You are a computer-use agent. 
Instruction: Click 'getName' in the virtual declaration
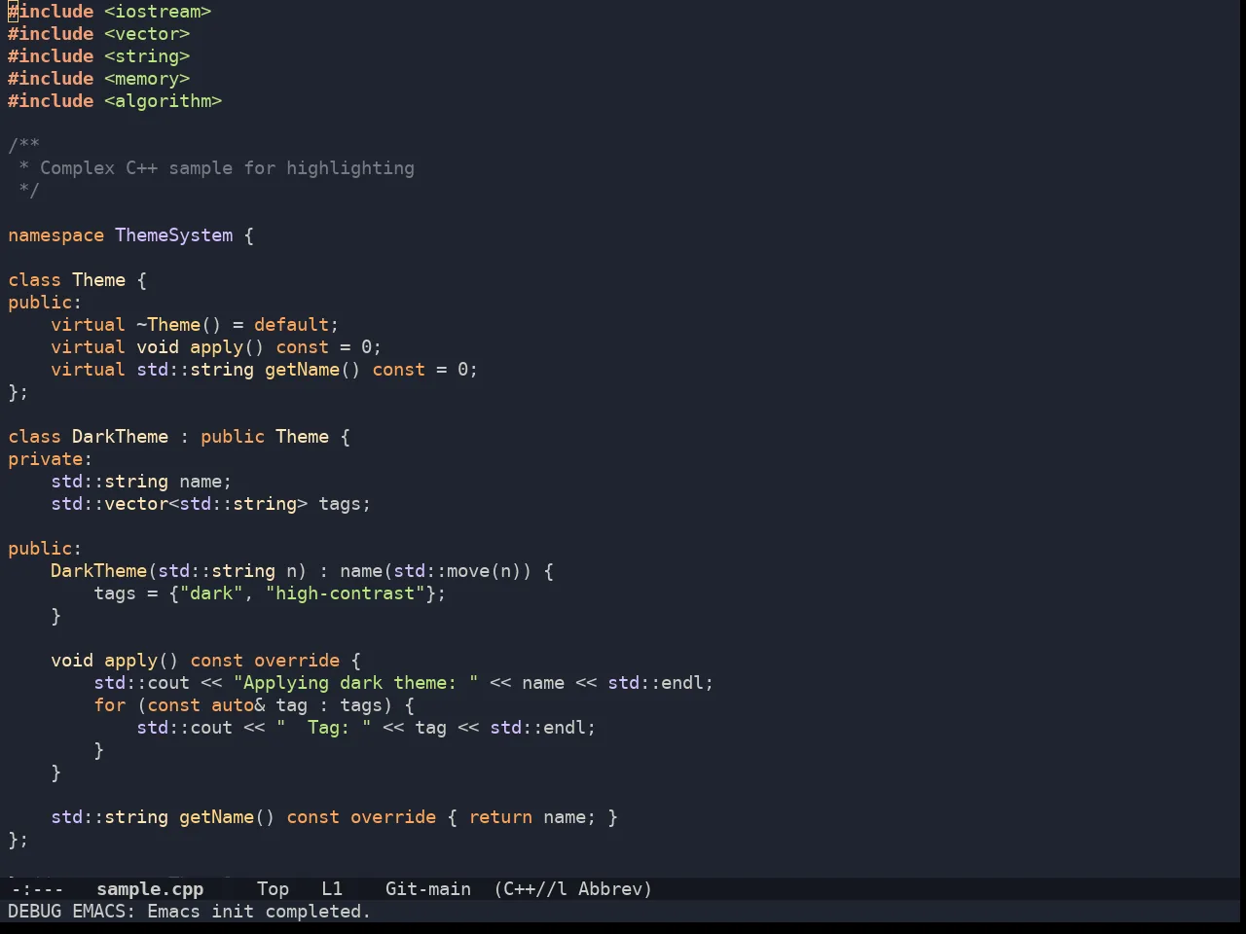click(x=303, y=370)
